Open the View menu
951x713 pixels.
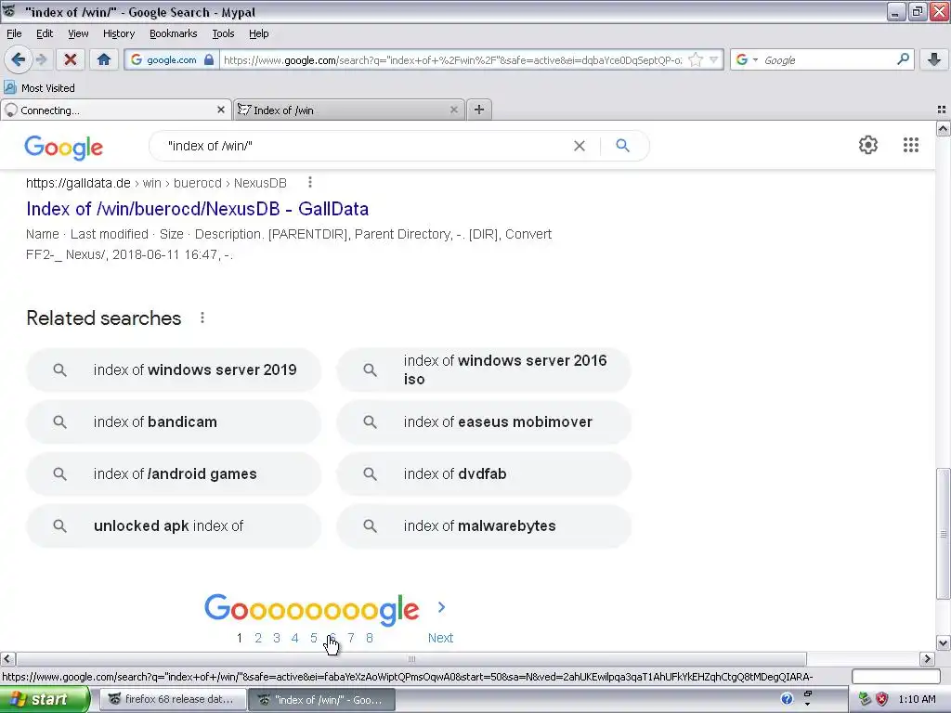[x=78, y=33]
